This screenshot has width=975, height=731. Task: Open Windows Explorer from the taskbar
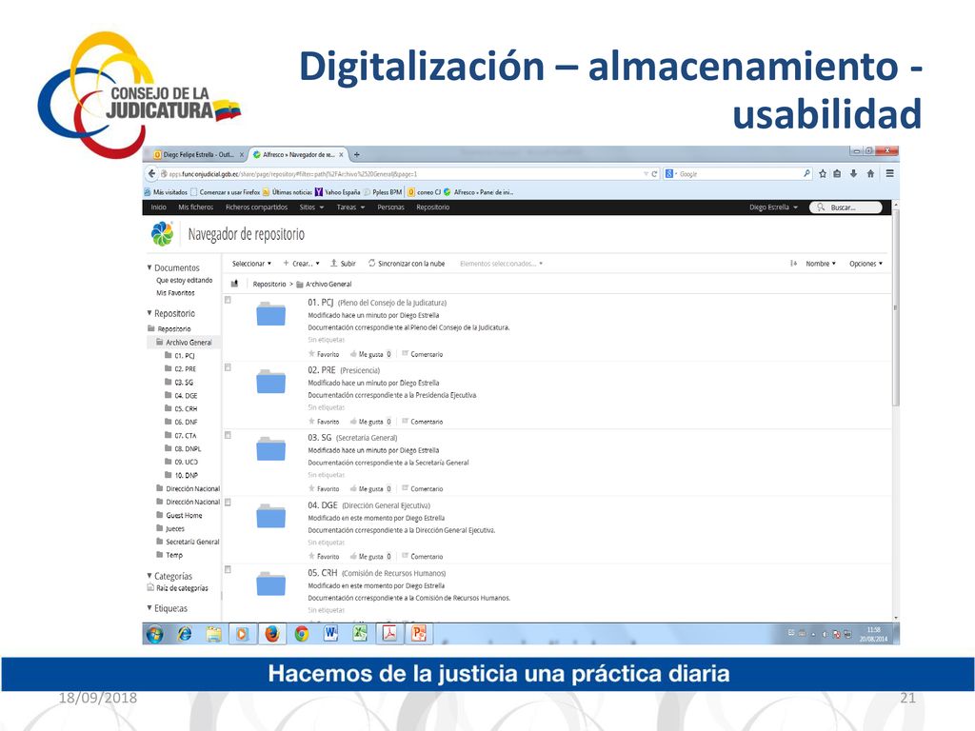click(213, 634)
